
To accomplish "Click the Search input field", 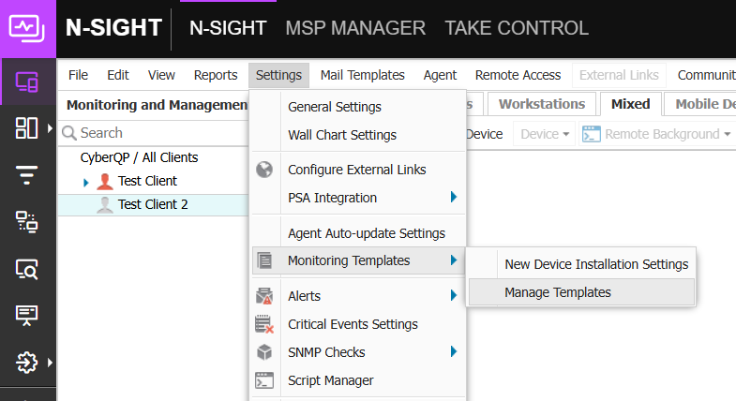I will click(153, 133).
